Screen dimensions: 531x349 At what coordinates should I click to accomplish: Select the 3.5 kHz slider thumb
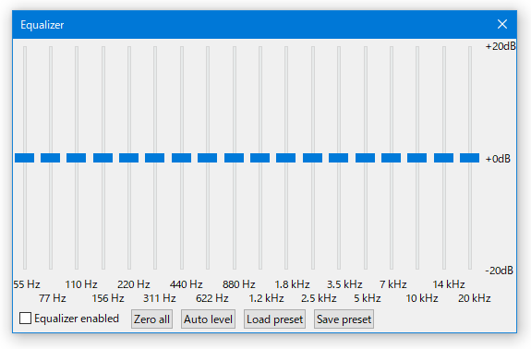click(x=338, y=158)
